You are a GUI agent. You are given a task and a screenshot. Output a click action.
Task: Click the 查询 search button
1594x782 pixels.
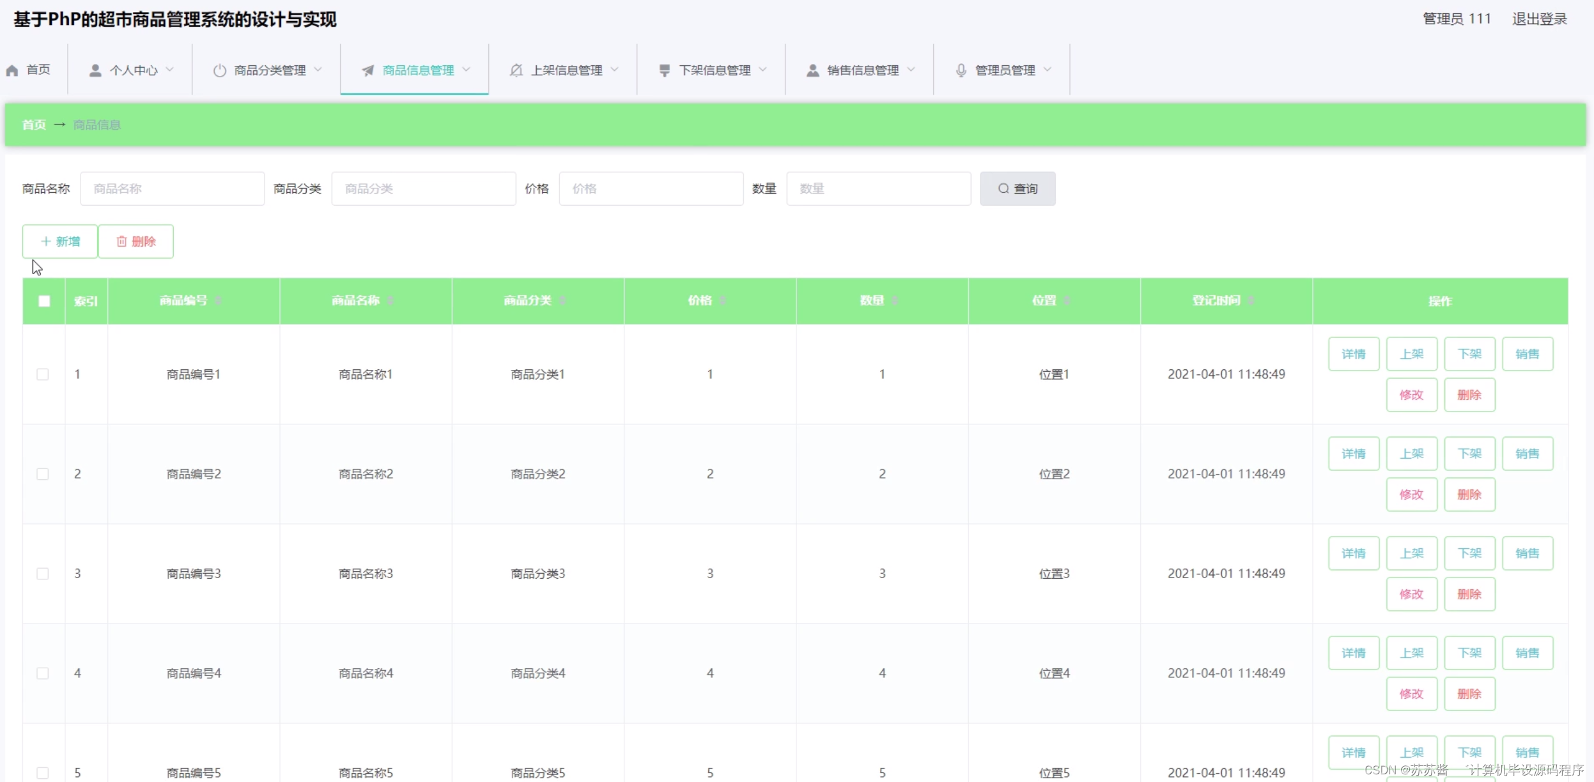[1018, 188]
